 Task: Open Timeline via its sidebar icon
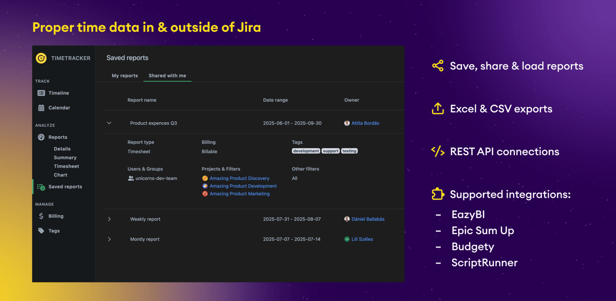pyautogui.click(x=41, y=93)
